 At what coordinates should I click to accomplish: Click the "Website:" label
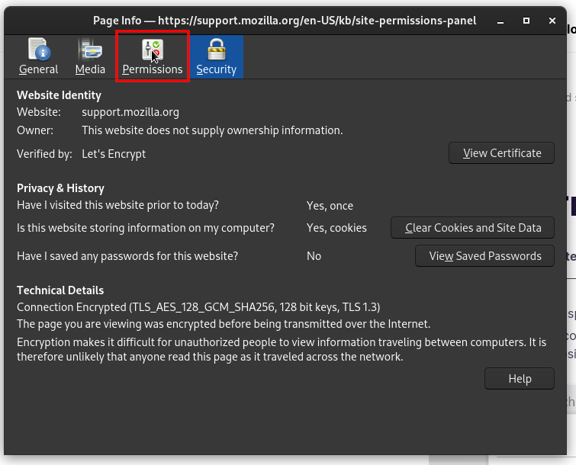[39, 112]
